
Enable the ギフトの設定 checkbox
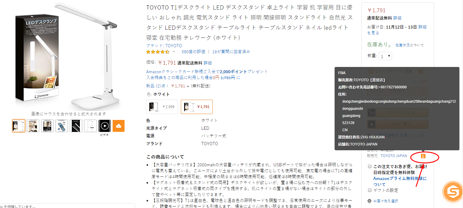click(370, 190)
